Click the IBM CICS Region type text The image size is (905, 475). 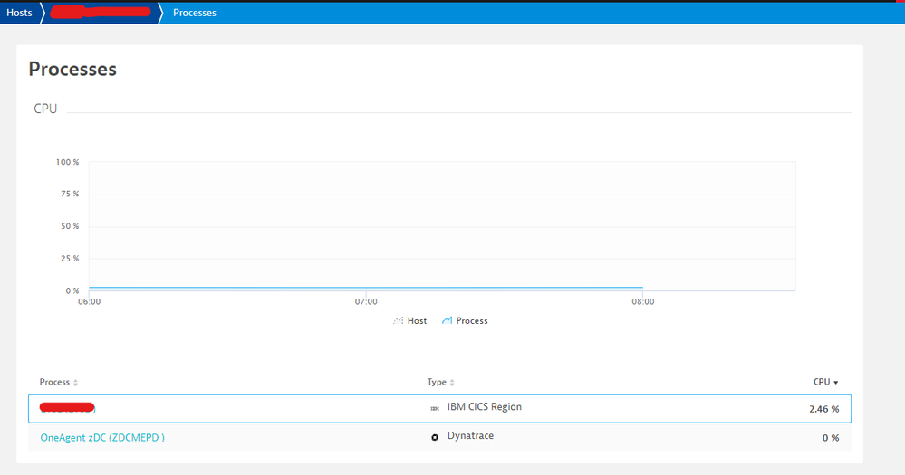point(484,407)
